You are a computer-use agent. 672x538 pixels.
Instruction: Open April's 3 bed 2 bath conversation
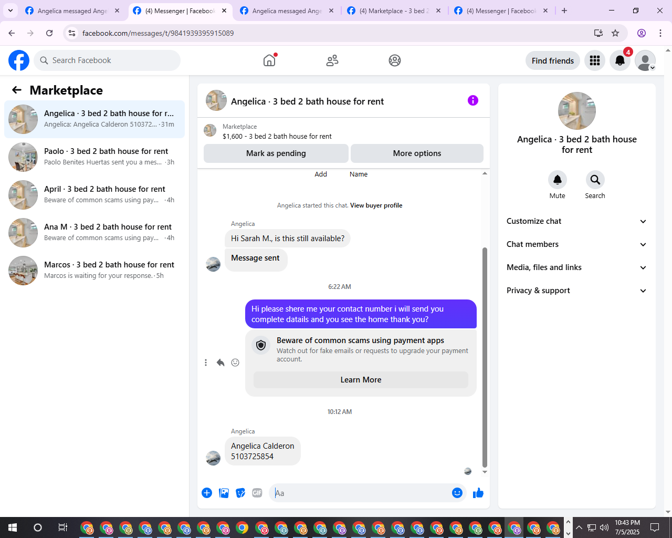[x=94, y=194]
